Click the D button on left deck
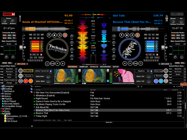187x140 pixels. point(47,64)
